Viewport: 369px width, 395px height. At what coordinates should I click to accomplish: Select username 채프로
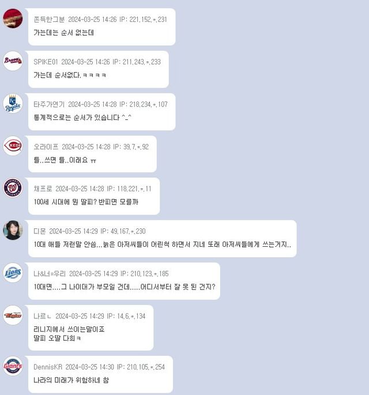tap(43, 189)
